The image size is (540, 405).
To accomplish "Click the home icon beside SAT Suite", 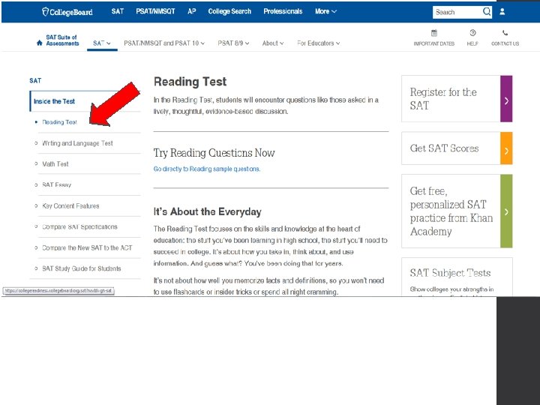I will 39,43.
